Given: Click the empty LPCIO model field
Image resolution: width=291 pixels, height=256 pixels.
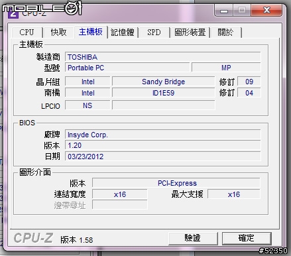Looking at the screenshot, I should pyautogui.click(x=164, y=105).
